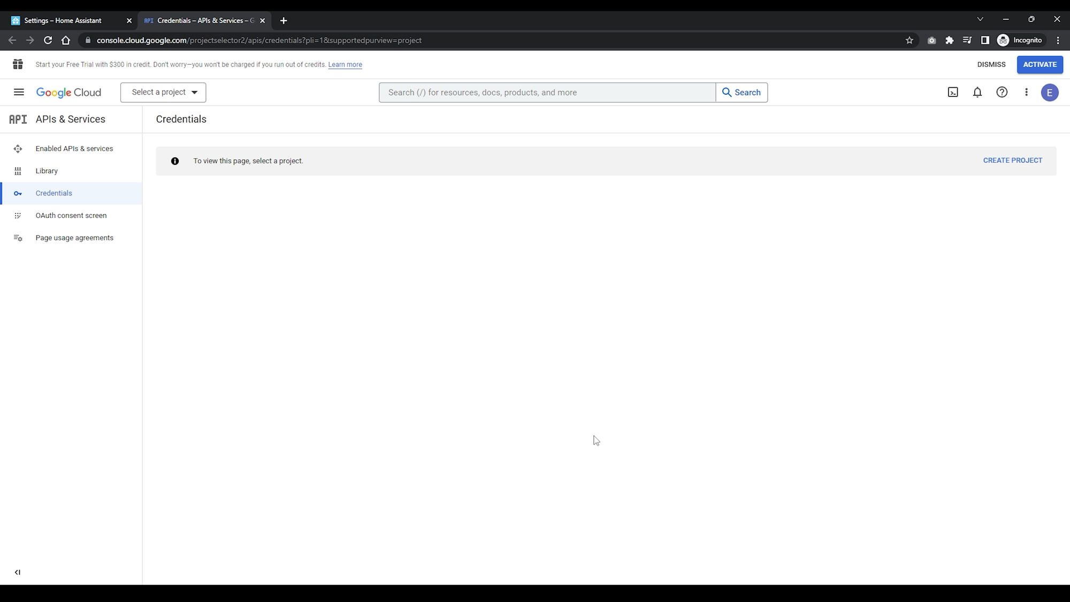This screenshot has width=1070, height=602.
Task: Click the Search resources input field
Action: pos(548,92)
